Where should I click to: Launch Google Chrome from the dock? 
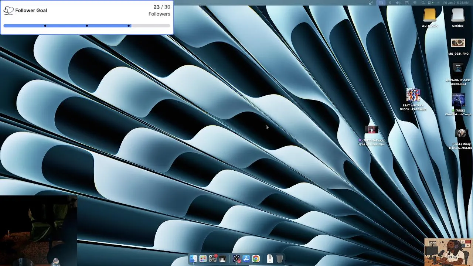256,259
